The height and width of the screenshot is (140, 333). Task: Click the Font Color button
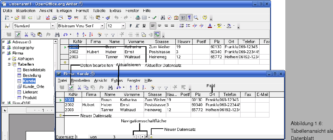pos(210,26)
